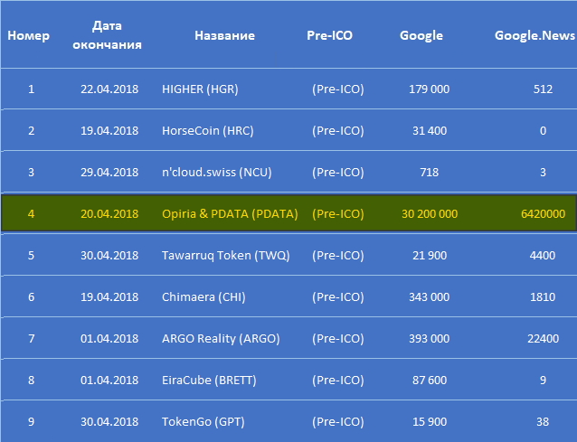This screenshot has width=577, height=442.
Task: Select the Chimaera (CHI) name cell
Action: pos(203,296)
